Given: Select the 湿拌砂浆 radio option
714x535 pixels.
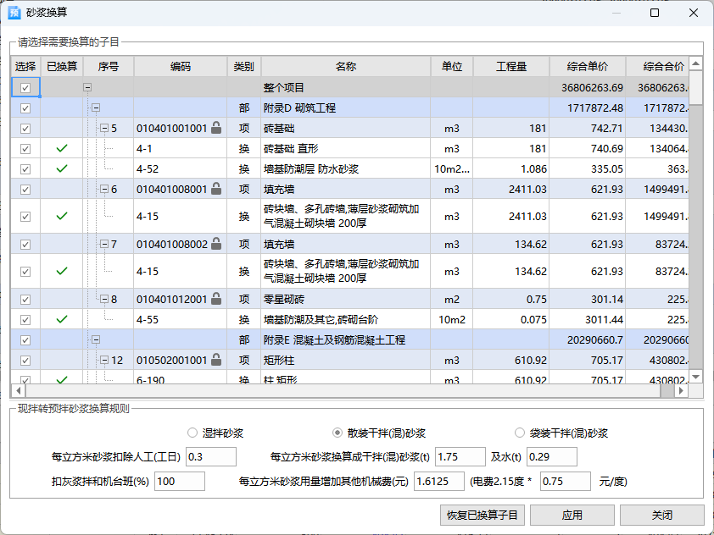Looking at the screenshot, I should tap(192, 433).
